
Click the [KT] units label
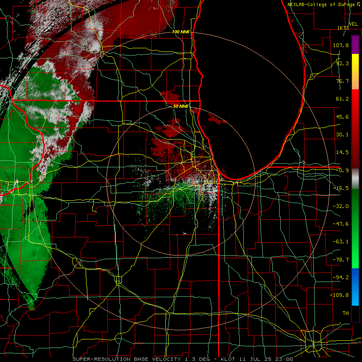(x=343, y=28)
